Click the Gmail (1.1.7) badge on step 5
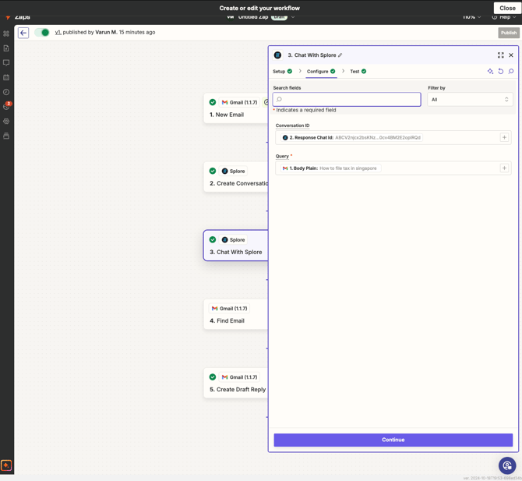The image size is (522, 481). click(239, 377)
